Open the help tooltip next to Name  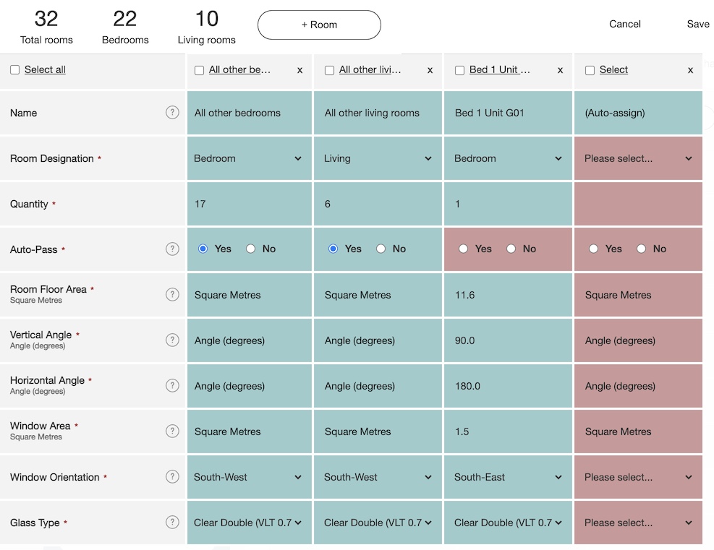click(x=172, y=113)
